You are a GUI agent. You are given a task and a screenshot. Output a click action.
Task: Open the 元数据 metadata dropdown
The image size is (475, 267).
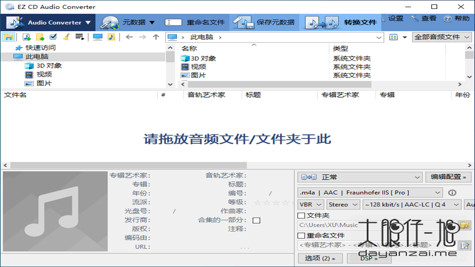point(128,22)
